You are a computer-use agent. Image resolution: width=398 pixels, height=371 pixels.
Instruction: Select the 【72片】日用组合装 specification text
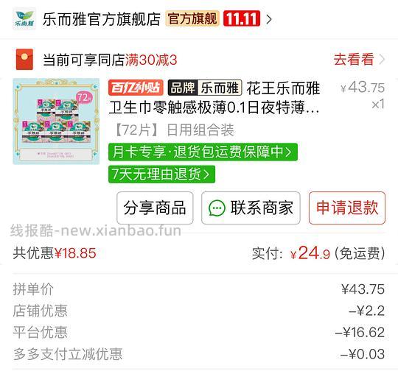(x=174, y=130)
